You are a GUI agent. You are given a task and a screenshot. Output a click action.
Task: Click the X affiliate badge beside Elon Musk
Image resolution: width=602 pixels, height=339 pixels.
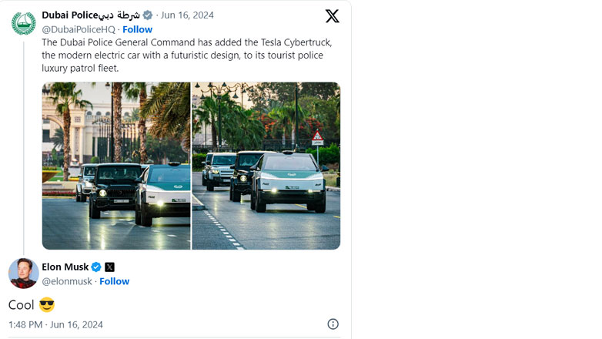pyautogui.click(x=109, y=267)
